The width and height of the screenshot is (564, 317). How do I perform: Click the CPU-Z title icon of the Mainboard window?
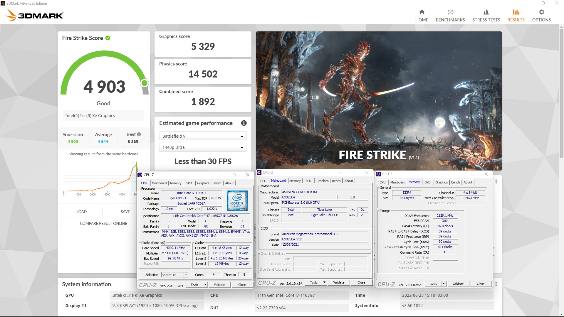point(259,173)
